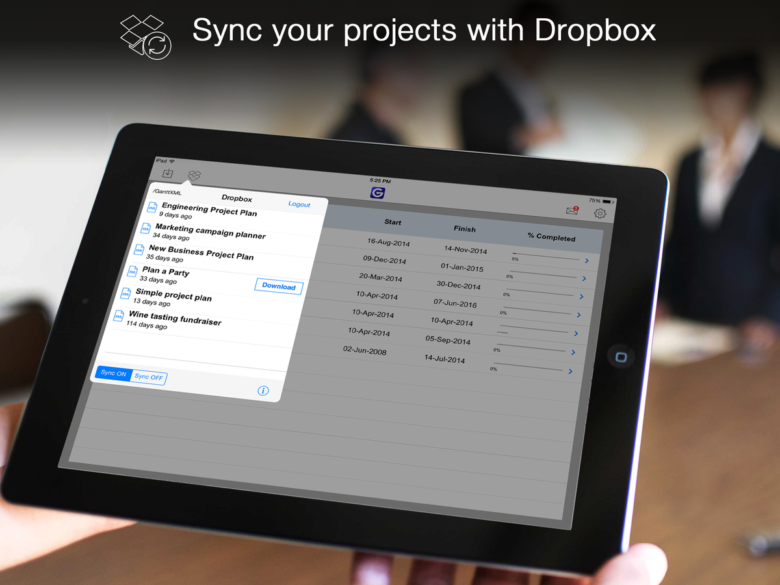The height and width of the screenshot is (585, 780).
Task: Select New Business Project Plan file icon
Action: pyautogui.click(x=139, y=250)
